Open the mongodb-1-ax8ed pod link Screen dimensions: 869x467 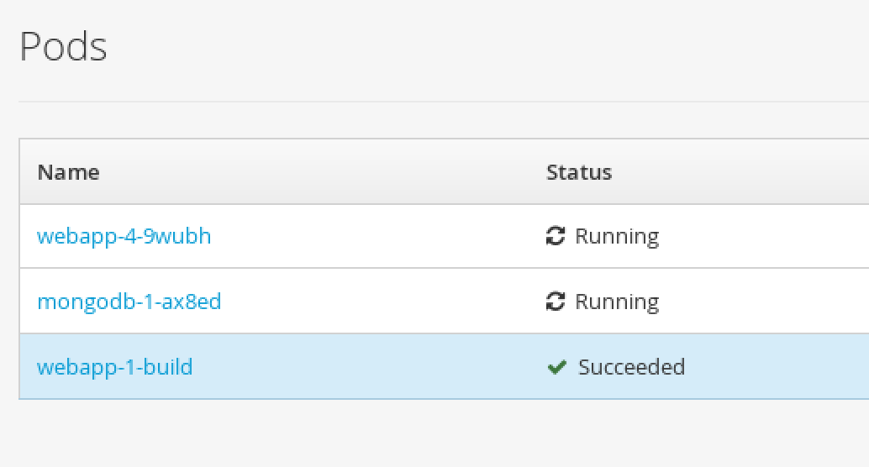click(x=129, y=302)
